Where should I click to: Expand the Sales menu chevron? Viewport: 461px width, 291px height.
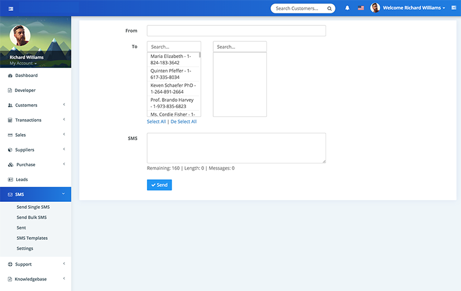[x=64, y=135]
